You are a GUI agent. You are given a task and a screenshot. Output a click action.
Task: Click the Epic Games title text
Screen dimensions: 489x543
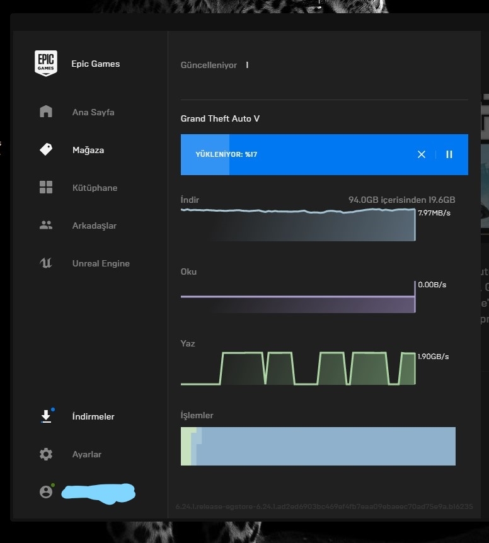click(x=96, y=64)
